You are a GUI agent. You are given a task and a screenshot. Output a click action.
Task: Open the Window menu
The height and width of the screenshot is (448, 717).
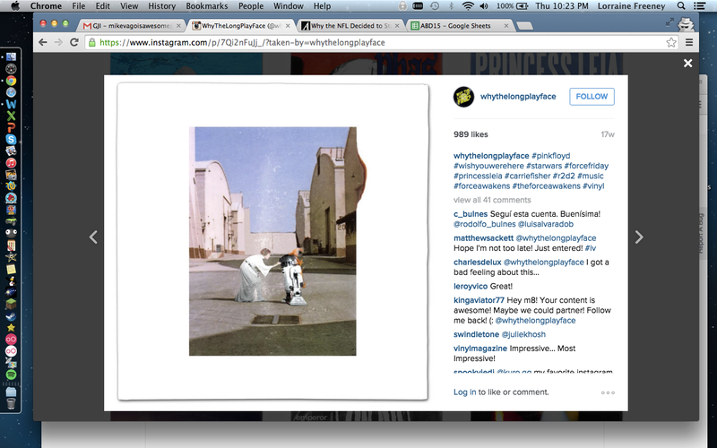[288, 6]
